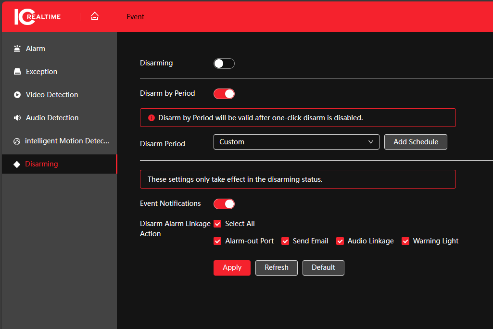
Task: Click the IC Realtime logo
Action: [x=38, y=17]
